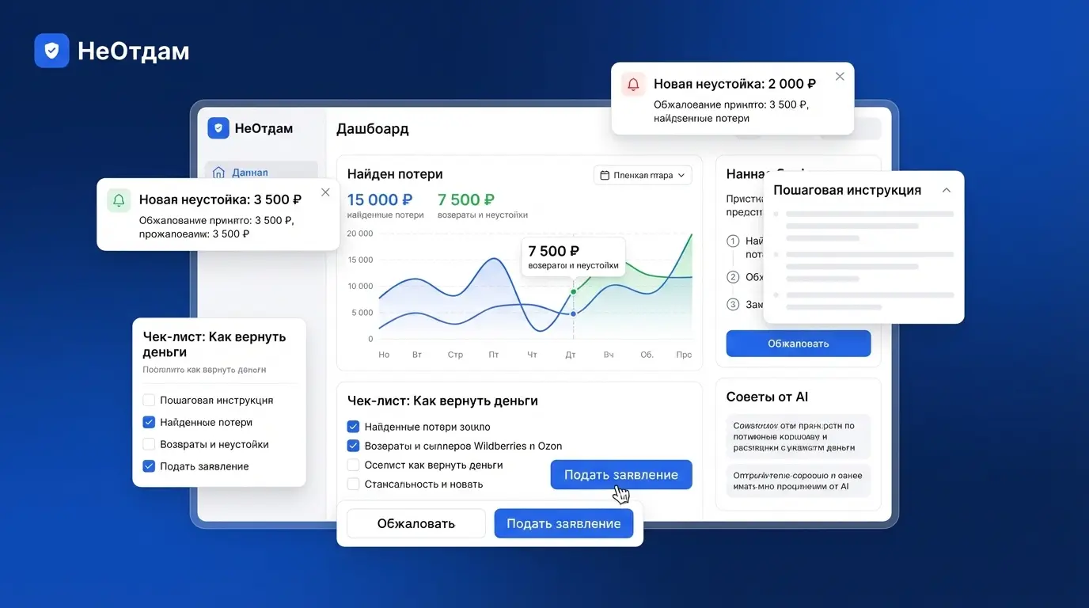Open the 'Дашбоард' section
The image size is (1089, 608).
coord(372,128)
